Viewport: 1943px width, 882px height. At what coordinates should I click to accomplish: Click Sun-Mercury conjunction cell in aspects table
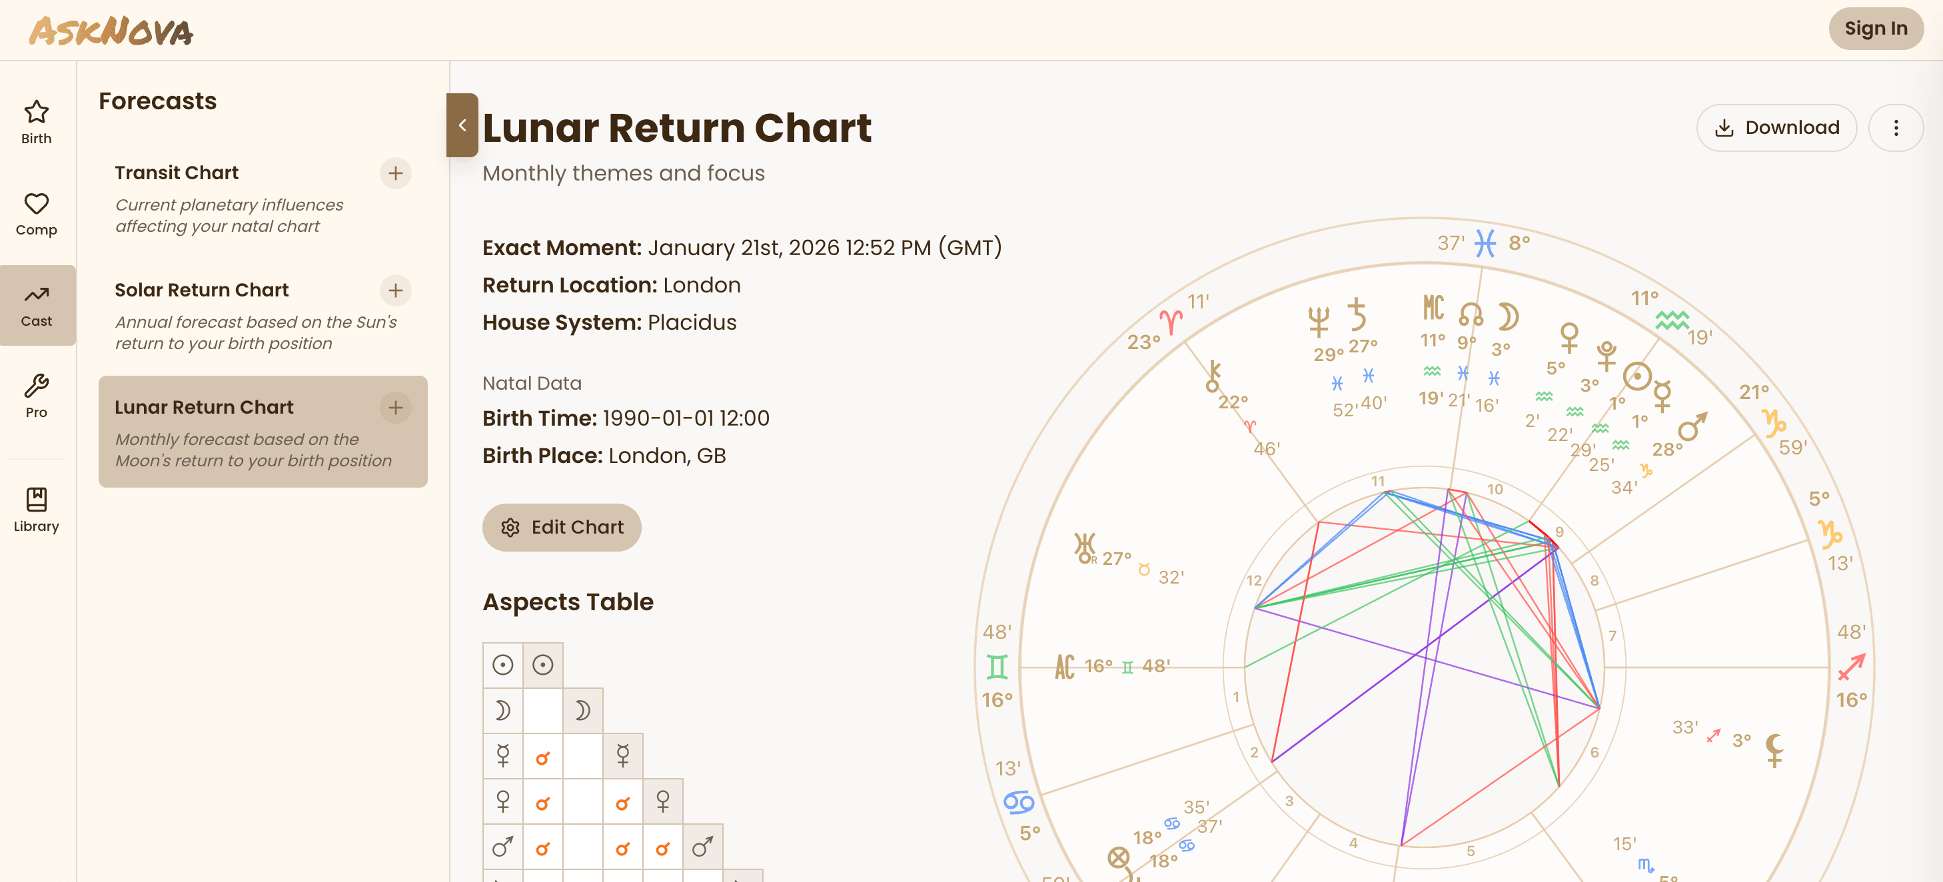pos(542,756)
